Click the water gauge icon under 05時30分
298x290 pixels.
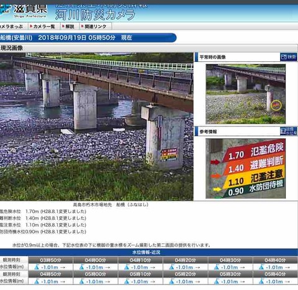(x=217, y=281)
